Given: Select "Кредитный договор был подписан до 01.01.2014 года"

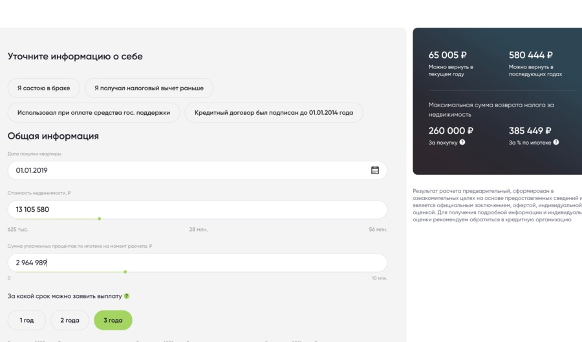Looking at the screenshot, I should (274, 112).
